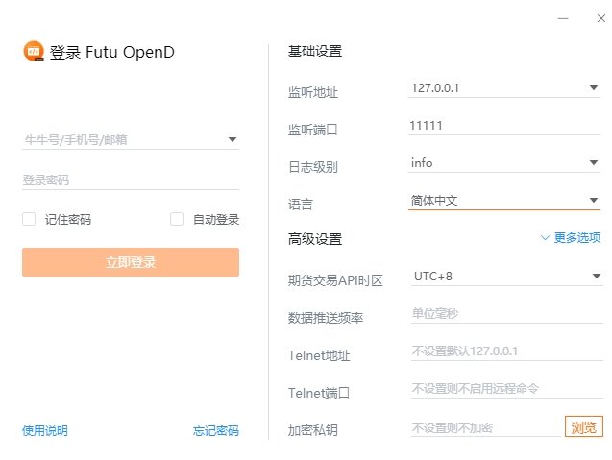Collapse 更多选项 advanced settings
Screen dimensions: 612x460
(x=570, y=238)
